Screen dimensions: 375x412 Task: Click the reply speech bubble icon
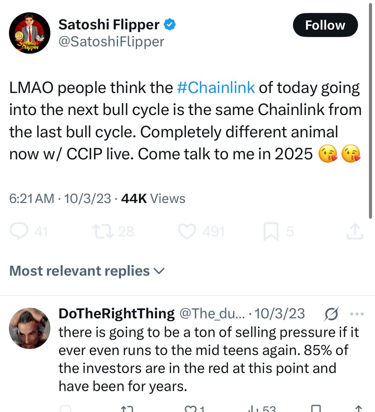pyautogui.click(x=19, y=231)
